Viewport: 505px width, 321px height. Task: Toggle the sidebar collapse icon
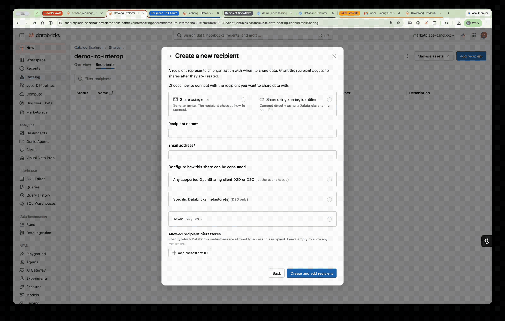[x=22, y=35]
